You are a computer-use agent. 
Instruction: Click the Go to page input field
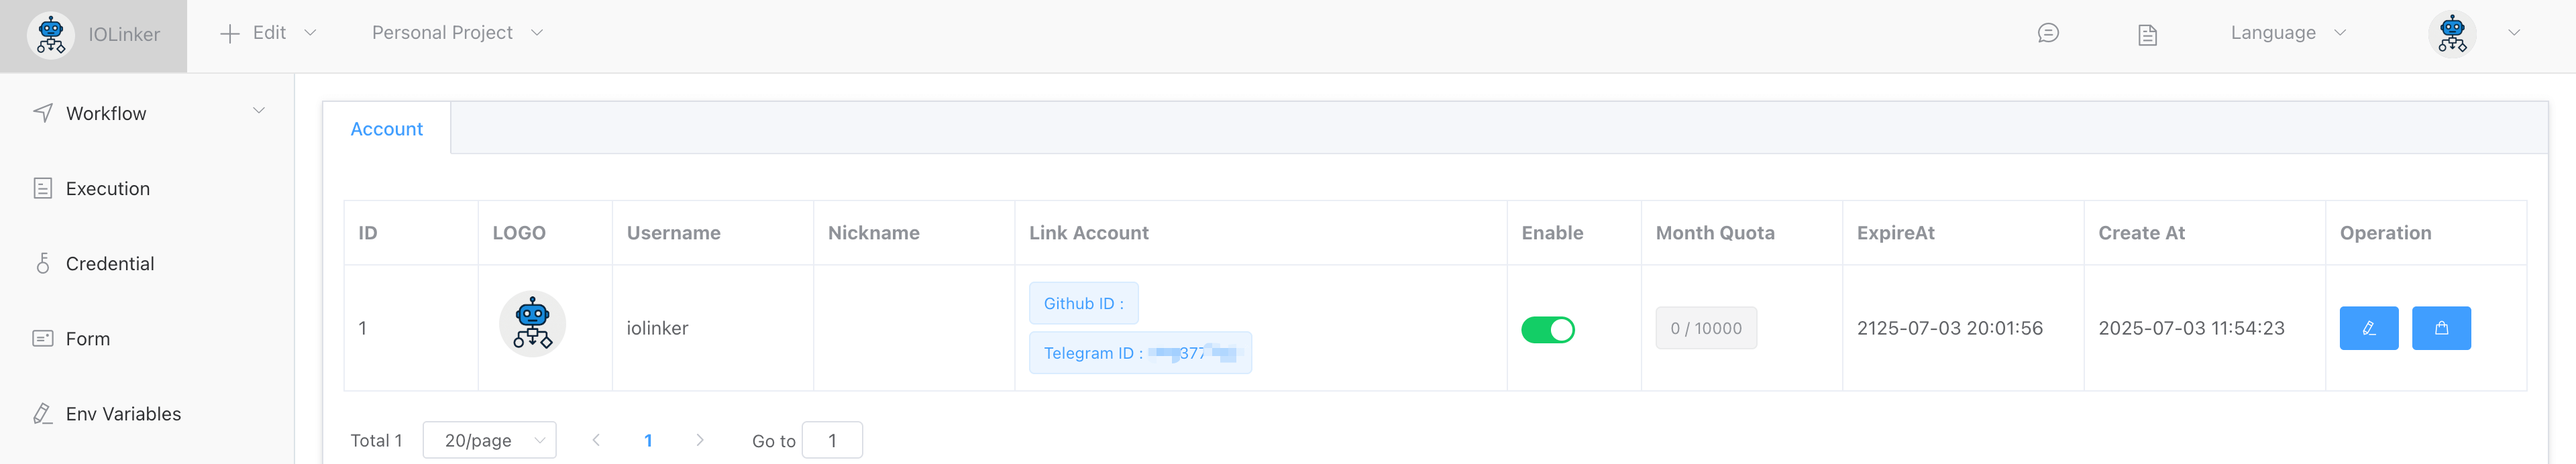(x=831, y=440)
